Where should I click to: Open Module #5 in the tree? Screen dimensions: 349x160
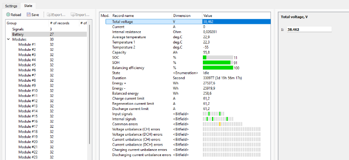[27, 65]
